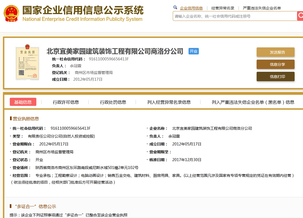Click the header 成立日期 value 2012年05月17日
The width and height of the screenshot is (303, 218).
click(x=88, y=79)
